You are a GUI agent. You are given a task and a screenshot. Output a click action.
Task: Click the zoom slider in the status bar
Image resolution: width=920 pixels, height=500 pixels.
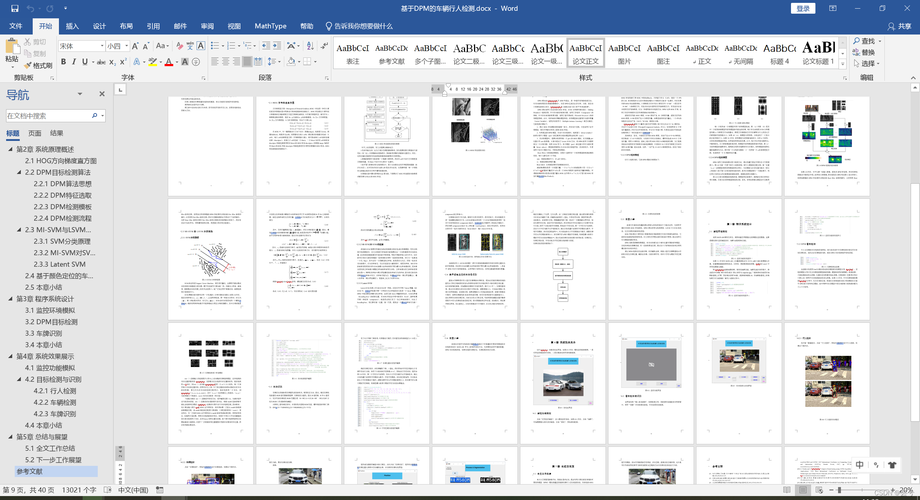coord(839,490)
